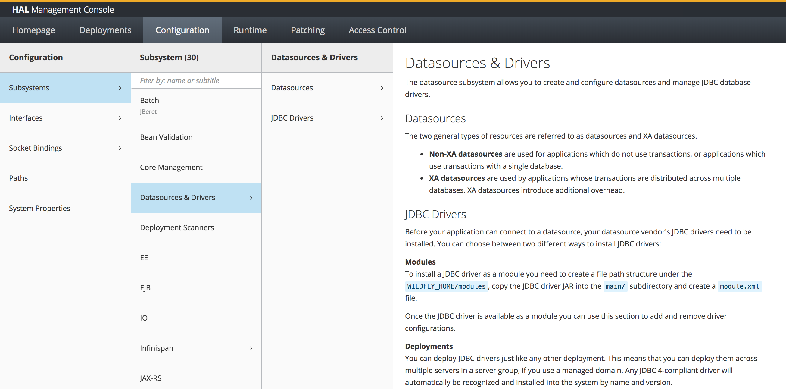This screenshot has width=786, height=389.
Task: Select the EJB subsystem entry
Action: click(x=145, y=288)
